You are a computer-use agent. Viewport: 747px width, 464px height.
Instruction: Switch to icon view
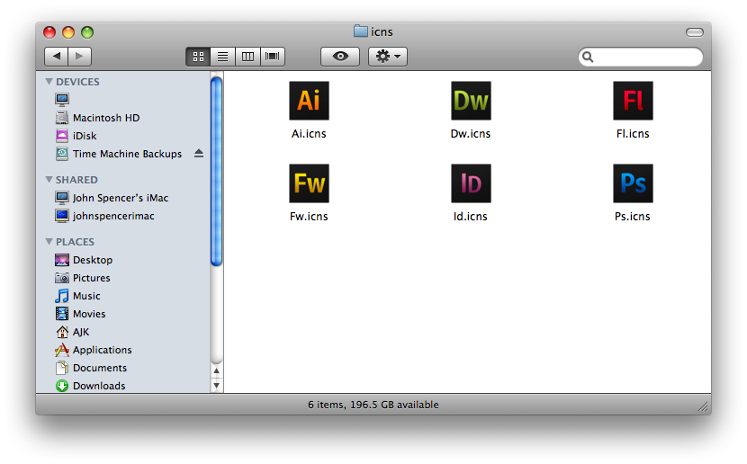198,57
